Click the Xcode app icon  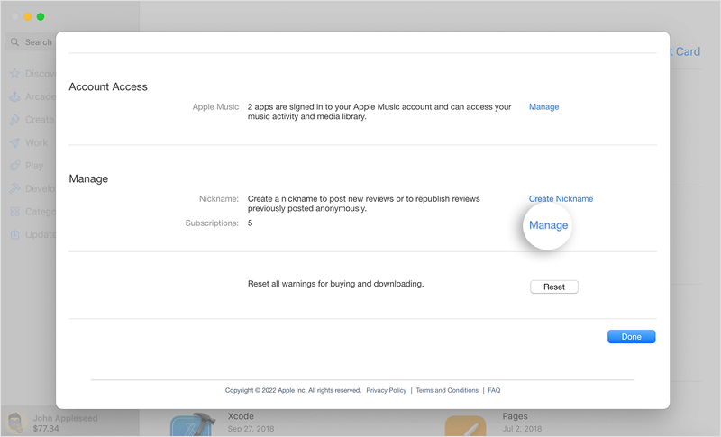pos(191,425)
